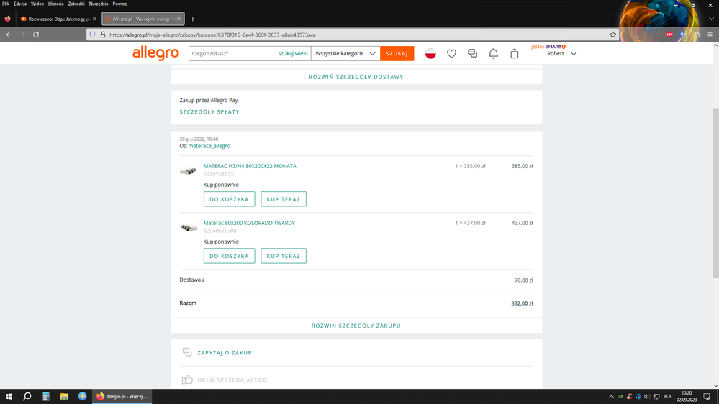Reload the current page
The height and width of the screenshot is (404, 719).
36,35
